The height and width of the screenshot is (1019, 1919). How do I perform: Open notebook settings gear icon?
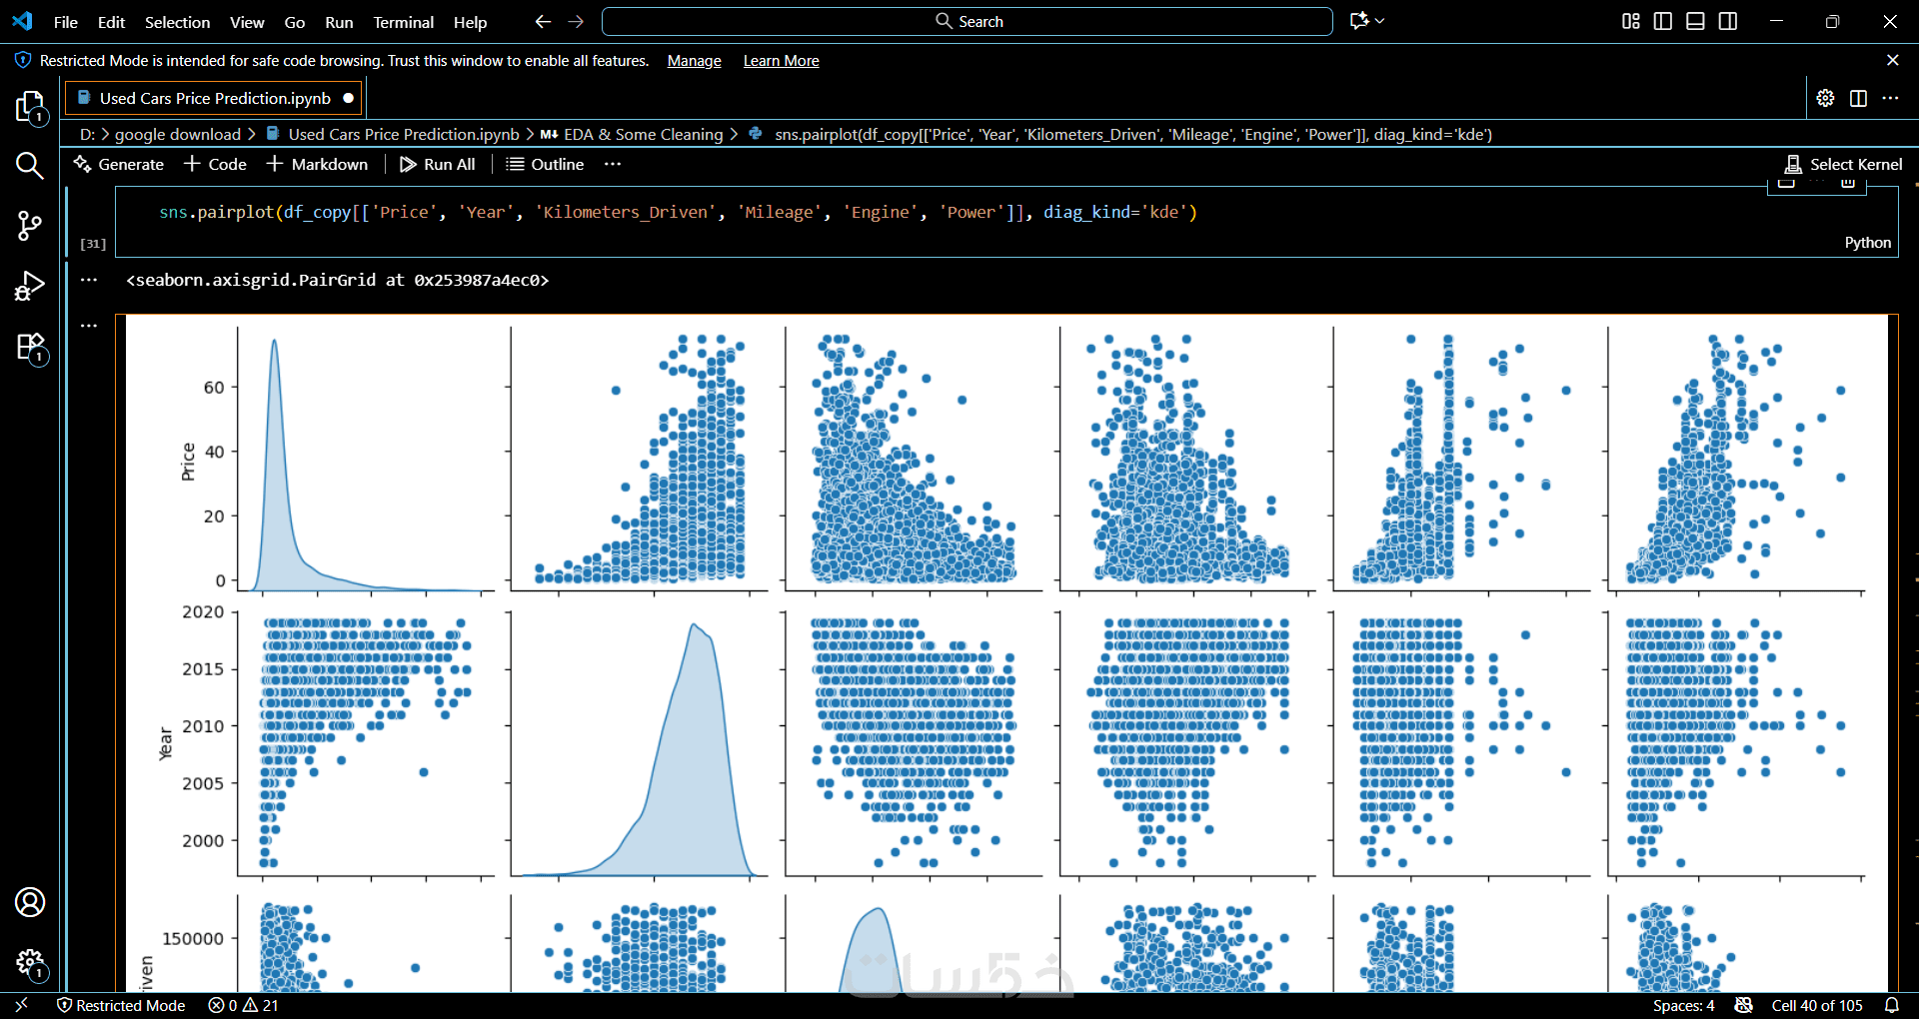1826,98
